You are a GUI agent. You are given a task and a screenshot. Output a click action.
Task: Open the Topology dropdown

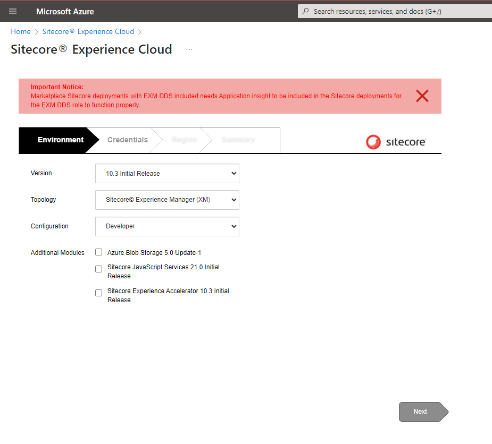click(x=167, y=200)
